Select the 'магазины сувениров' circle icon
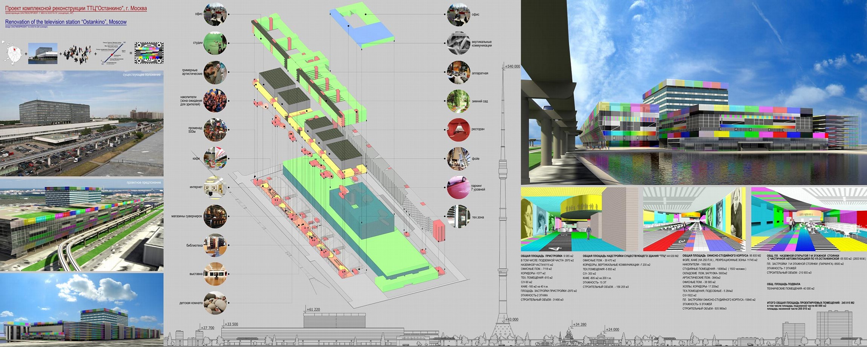The width and height of the screenshot is (867, 347). point(215,216)
